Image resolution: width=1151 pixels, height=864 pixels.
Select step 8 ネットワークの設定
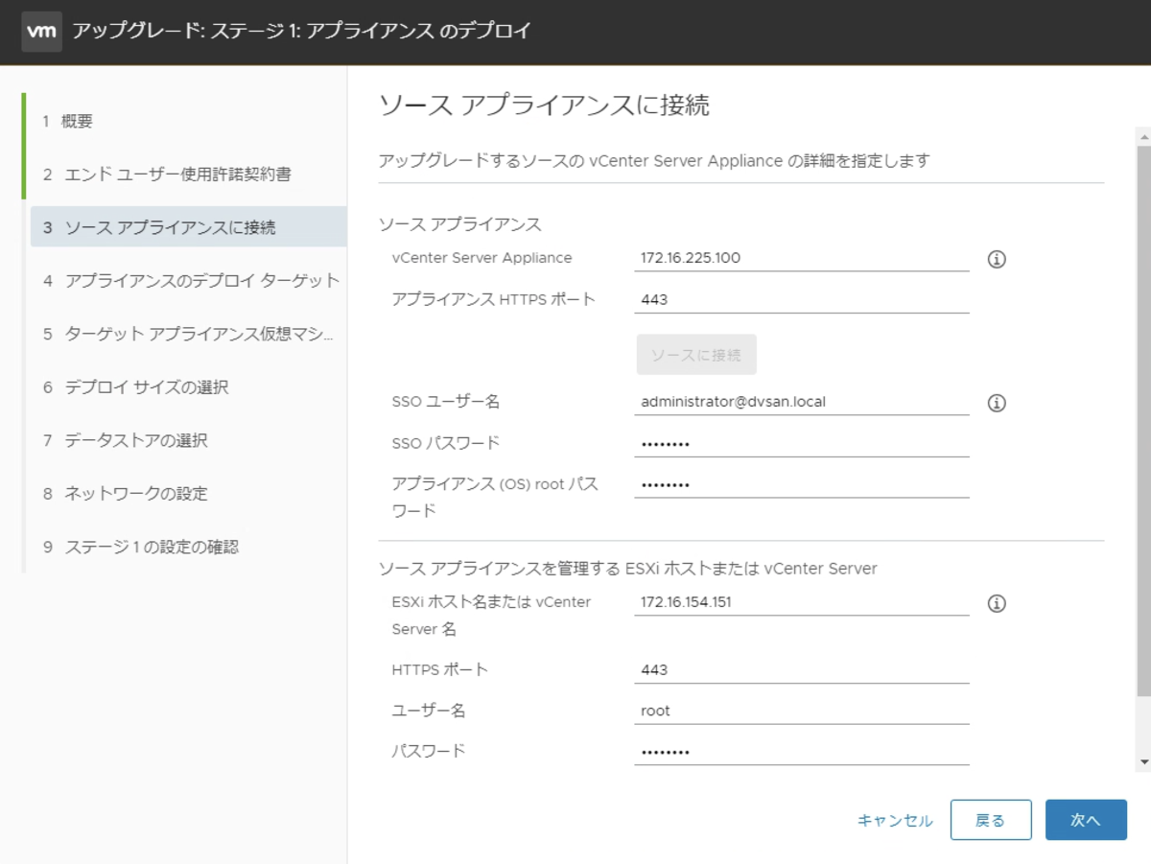click(139, 493)
